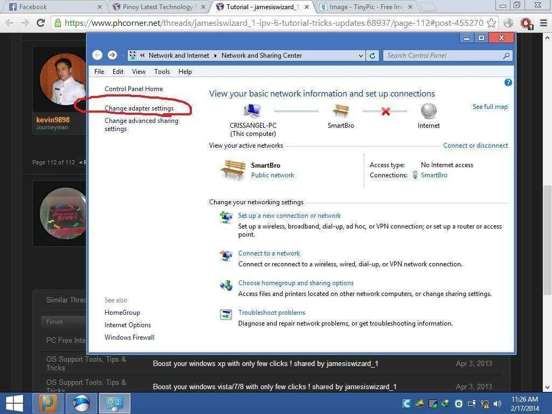This screenshot has height=414, width=552.
Task: Click the Internet globe icon in network map
Action: point(429,111)
